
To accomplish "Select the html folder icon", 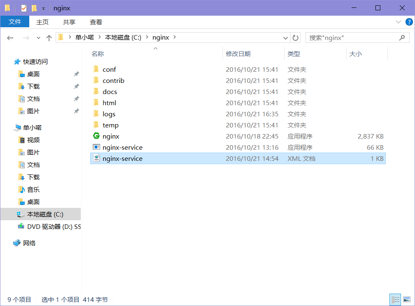I will (x=96, y=103).
